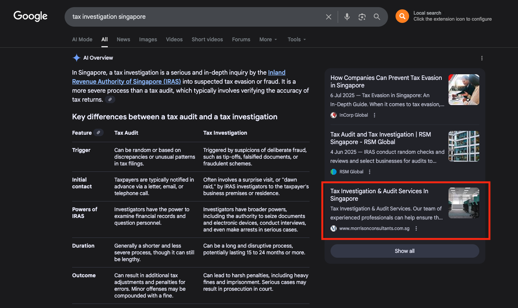The image size is (518, 308).
Task: Switch to the News tab
Action: coord(123,39)
